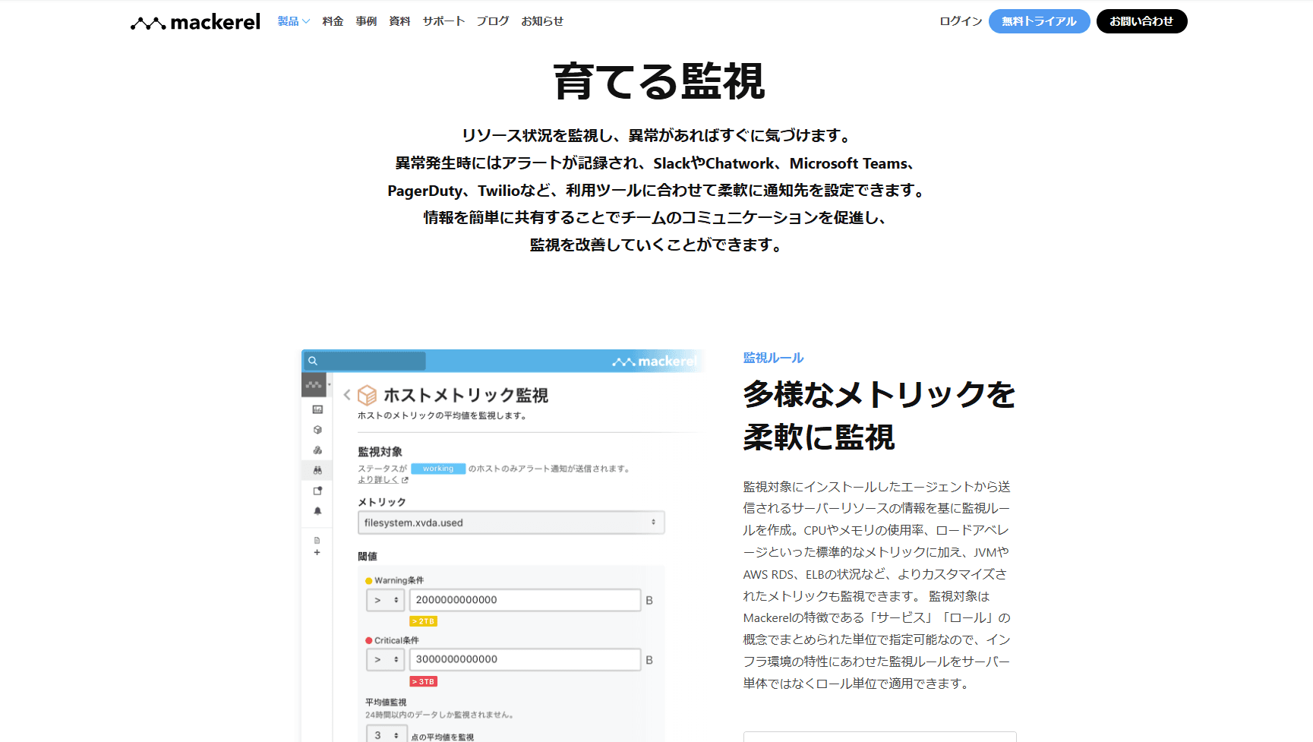Click the red > 3TB badge
Image resolution: width=1313 pixels, height=742 pixels.
tap(424, 681)
